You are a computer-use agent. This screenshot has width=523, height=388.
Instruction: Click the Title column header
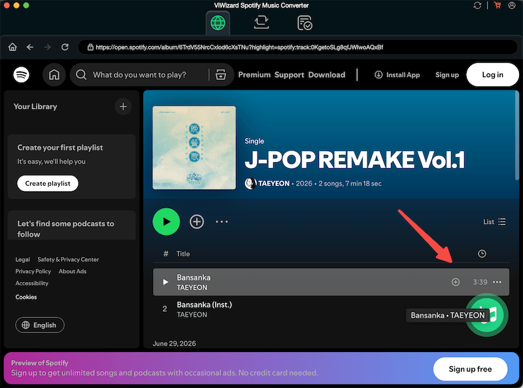point(183,254)
